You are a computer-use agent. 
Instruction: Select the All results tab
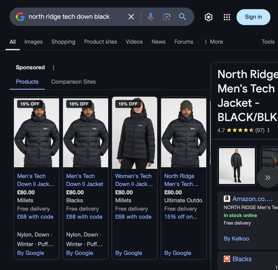click(13, 42)
